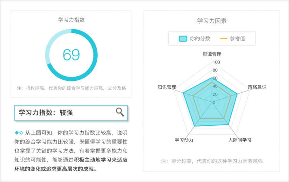289x182 pixels.
Task: Click the 100 tick on radar axis
Action: 216,62
